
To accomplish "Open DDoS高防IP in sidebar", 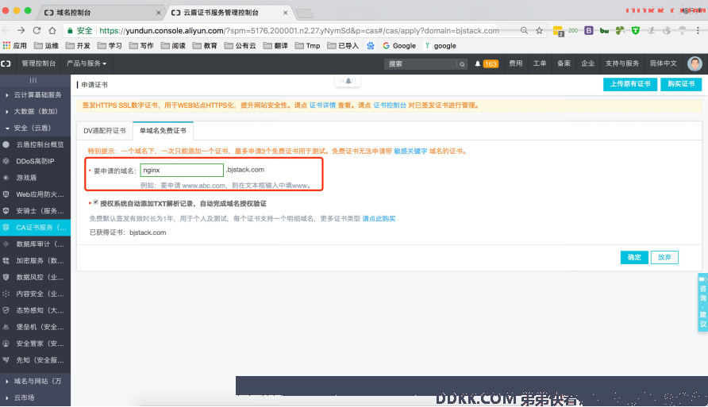I will click(x=34, y=161).
